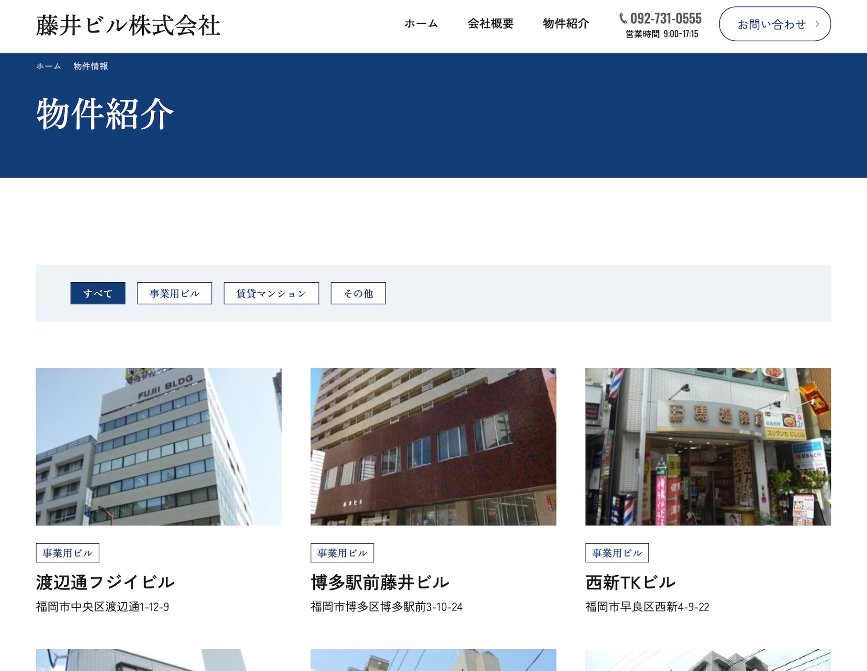The width and height of the screenshot is (867, 671).
Task: Select the すべて filter tab
Action: [x=98, y=293]
